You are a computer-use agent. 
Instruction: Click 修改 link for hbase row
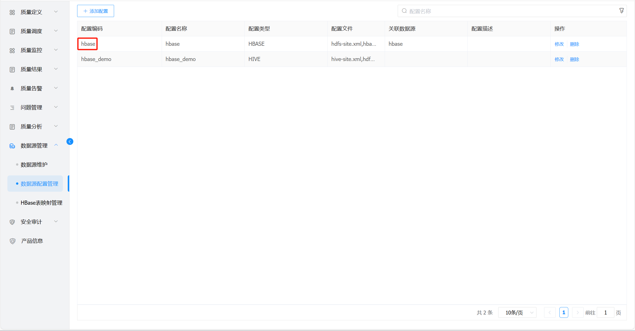click(x=559, y=44)
